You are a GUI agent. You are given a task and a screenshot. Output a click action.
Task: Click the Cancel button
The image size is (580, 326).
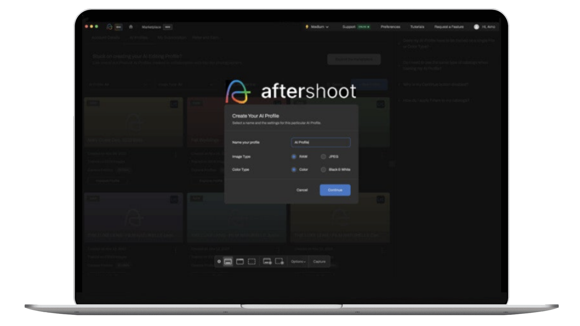pyautogui.click(x=302, y=190)
